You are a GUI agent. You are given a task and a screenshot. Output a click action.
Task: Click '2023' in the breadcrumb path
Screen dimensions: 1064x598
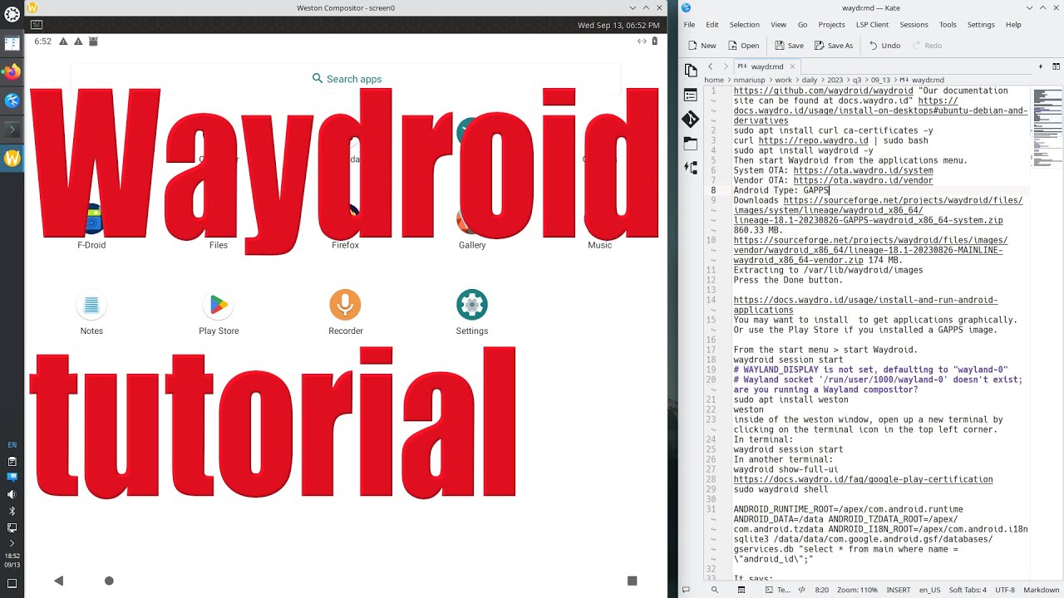point(835,81)
